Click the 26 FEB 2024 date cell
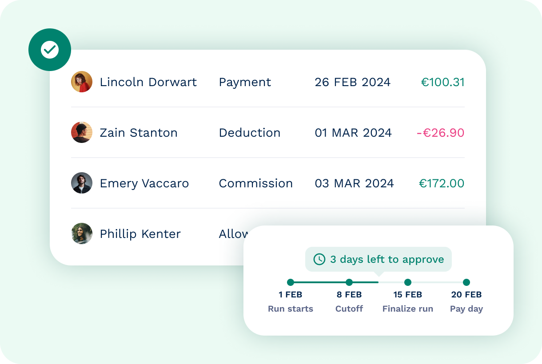This screenshot has height=364, width=542. (x=353, y=82)
